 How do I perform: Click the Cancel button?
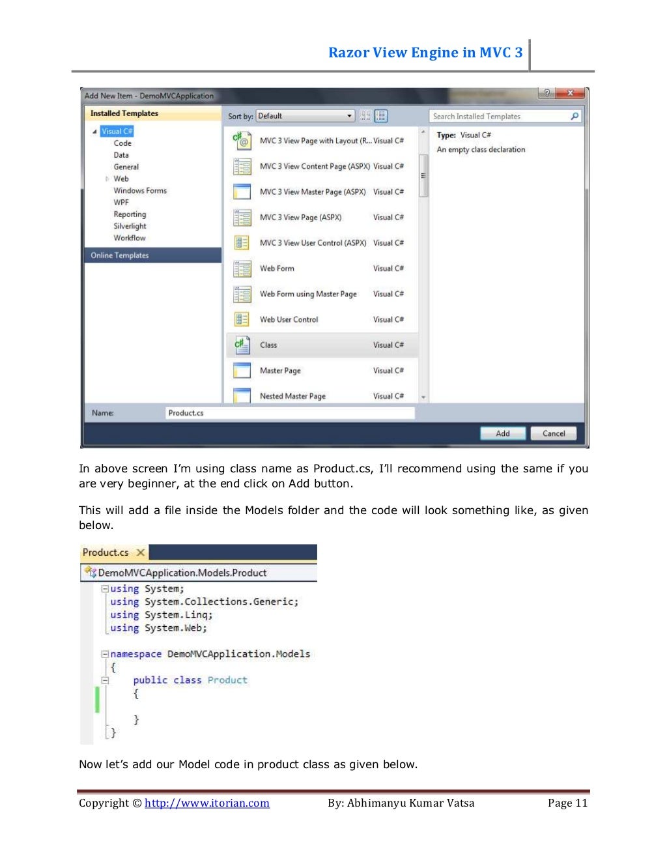554,433
